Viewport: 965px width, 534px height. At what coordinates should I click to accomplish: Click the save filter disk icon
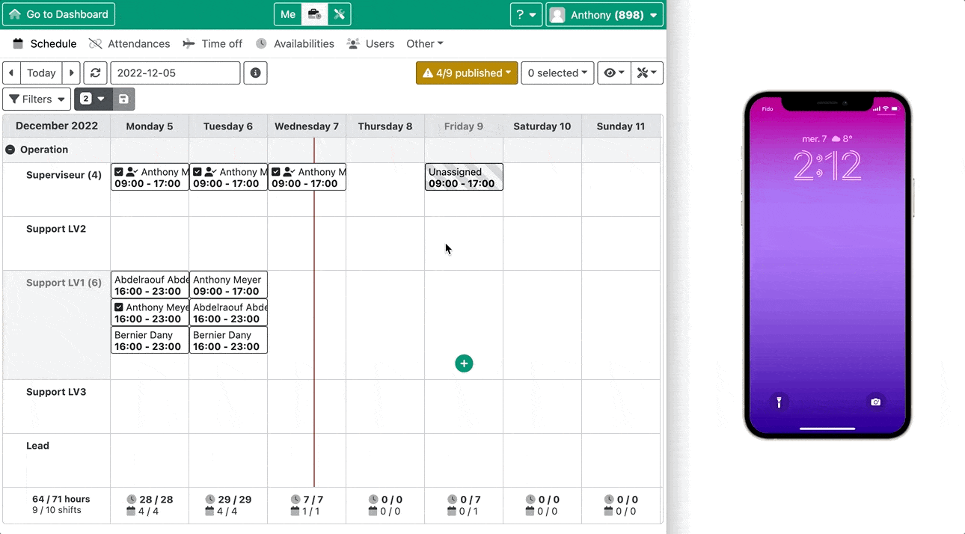(123, 99)
